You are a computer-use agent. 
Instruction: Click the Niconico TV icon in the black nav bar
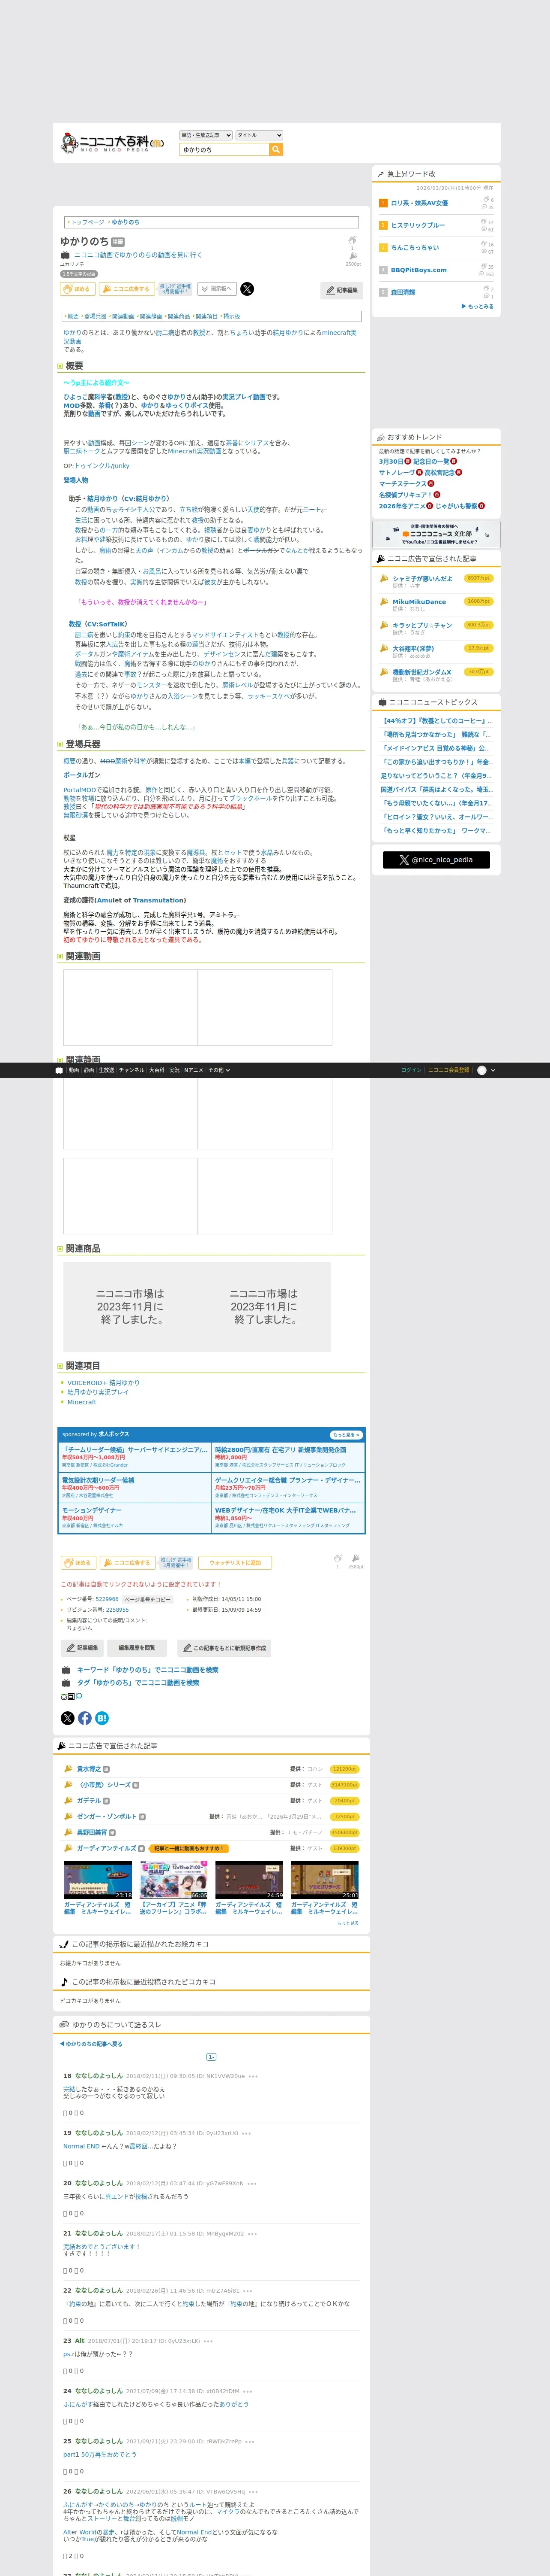59,1070
